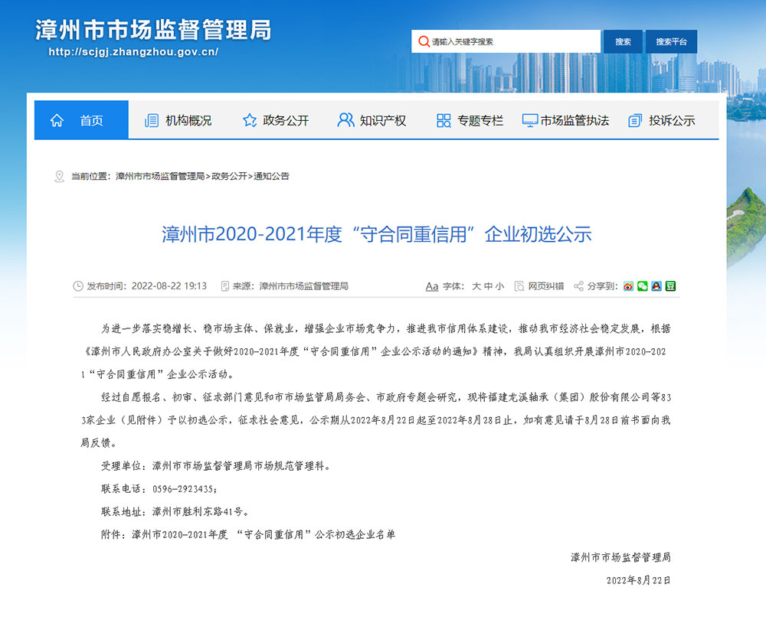Share article to QQ
The width and height of the screenshot is (766, 623).
coord(656,286)
